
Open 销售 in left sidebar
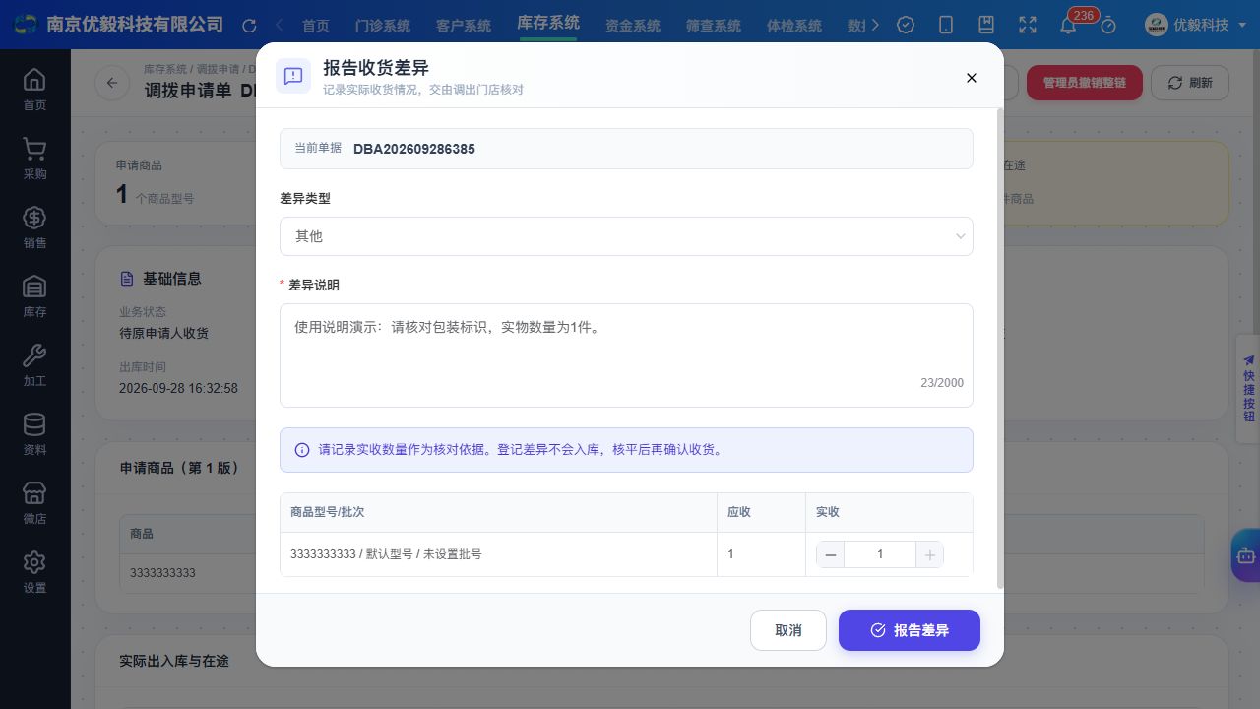[x=34, y=226]
